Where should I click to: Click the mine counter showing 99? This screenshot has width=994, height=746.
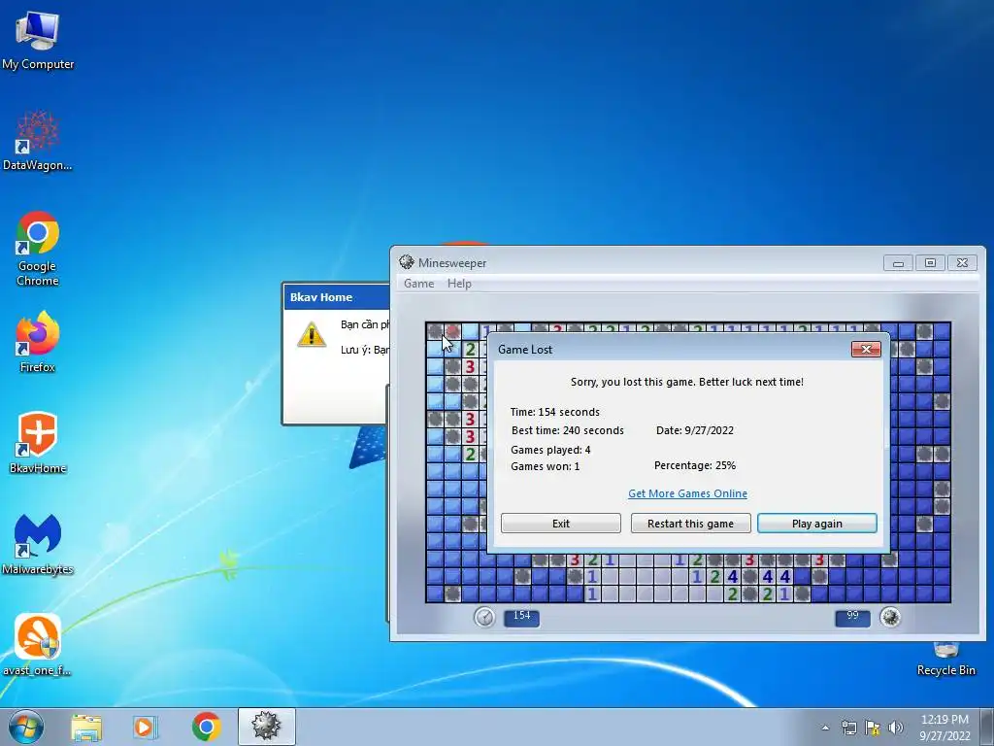coord(852,617)
